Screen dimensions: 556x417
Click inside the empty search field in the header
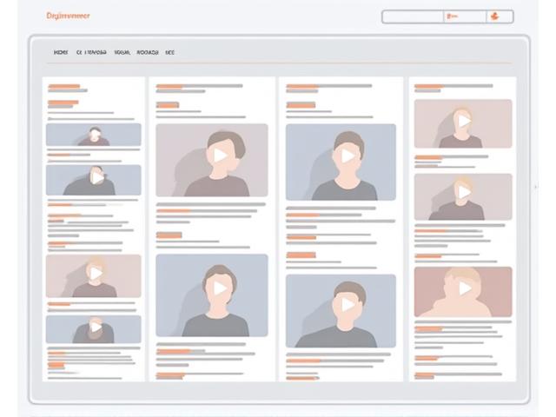(x=413, y=17)
